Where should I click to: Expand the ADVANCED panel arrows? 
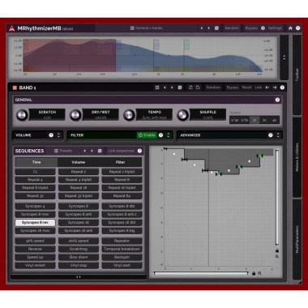[x=278, y=135]
